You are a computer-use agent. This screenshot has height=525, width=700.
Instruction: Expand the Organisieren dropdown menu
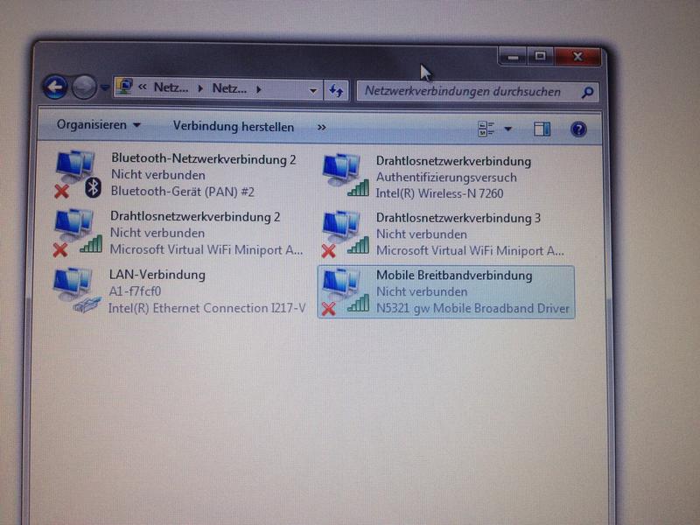point(99,125)
